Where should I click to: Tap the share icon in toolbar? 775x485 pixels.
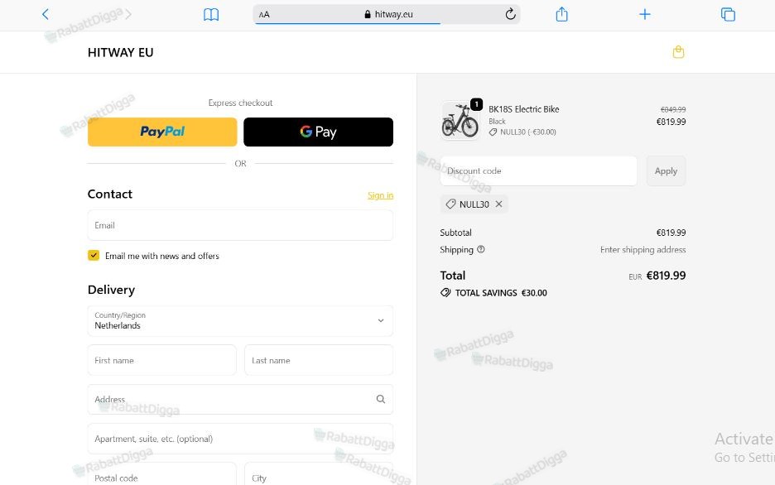pos(561,14)
